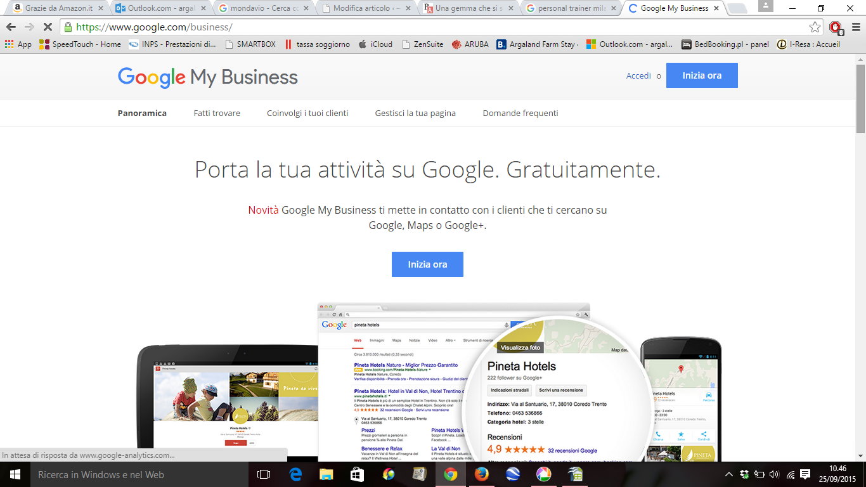Screen dimensions: 866x487
Task: Open the Windows Store taskbar icon
Action: 357,474
